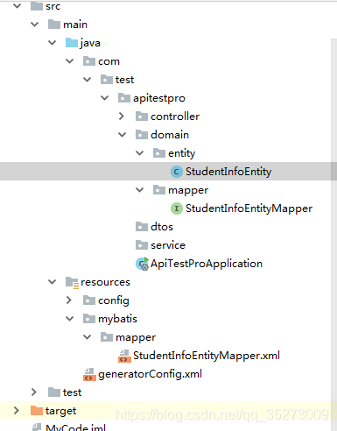Screen dimensions: 337x431
Task: Expand the test folder chevron under src
Action: (34, 392)
